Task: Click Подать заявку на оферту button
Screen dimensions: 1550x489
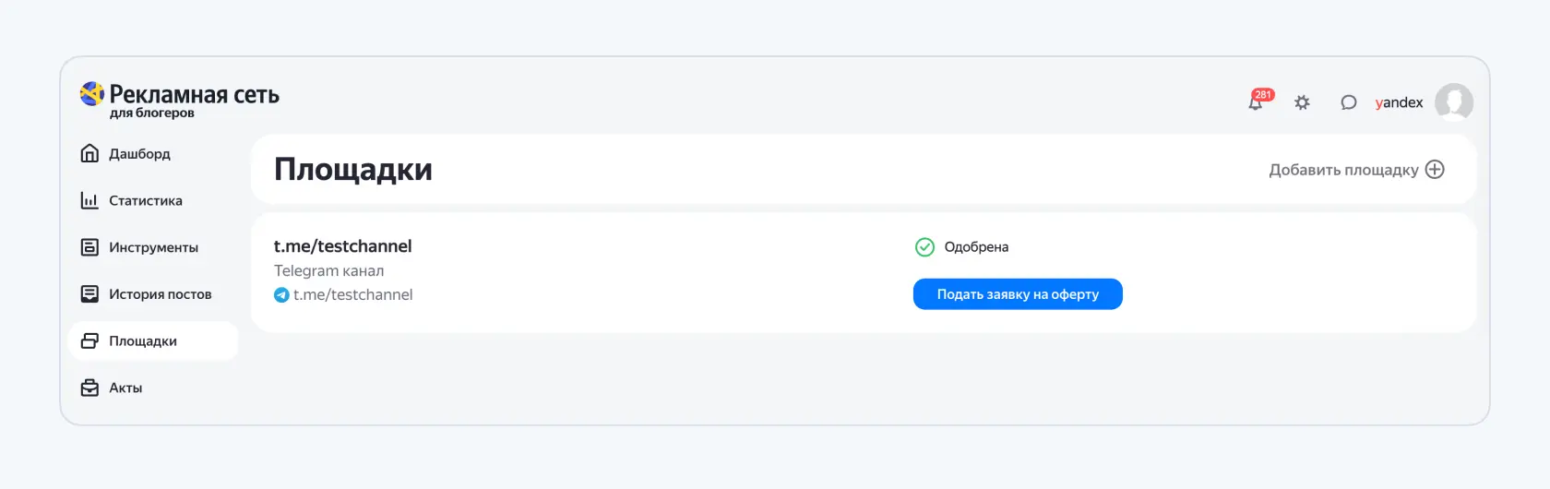Action: tap(1018, 294)
